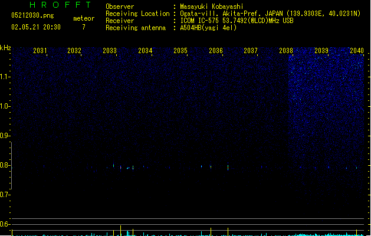Click the 2037 time axis marker

(251, 51)
